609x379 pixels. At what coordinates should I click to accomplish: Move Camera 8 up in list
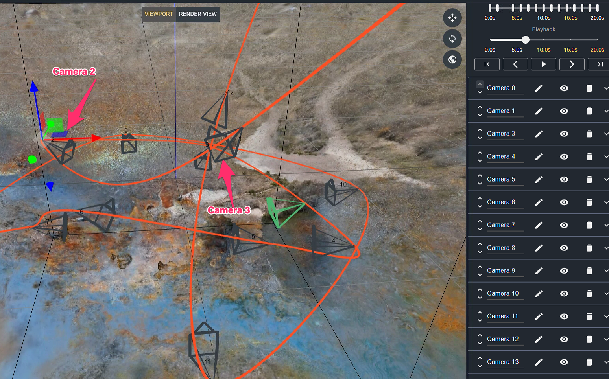[x=480, y=244]
